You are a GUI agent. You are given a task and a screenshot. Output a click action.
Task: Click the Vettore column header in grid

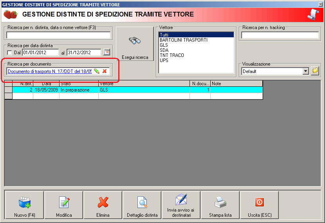144,84
